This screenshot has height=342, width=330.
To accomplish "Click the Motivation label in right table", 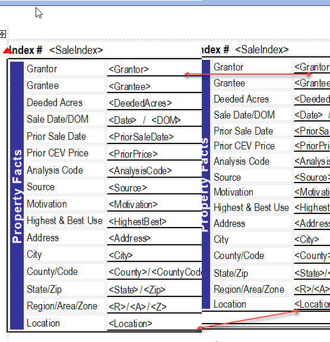I will 233,192.
